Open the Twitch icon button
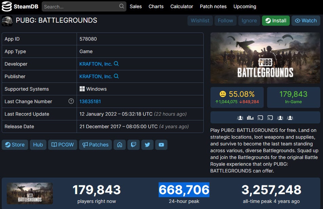The image size is (323, 209). tap(134, 145)
